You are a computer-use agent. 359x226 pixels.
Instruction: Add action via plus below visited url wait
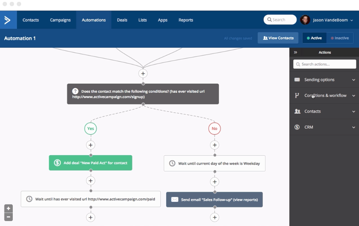(x=91, y=217)
